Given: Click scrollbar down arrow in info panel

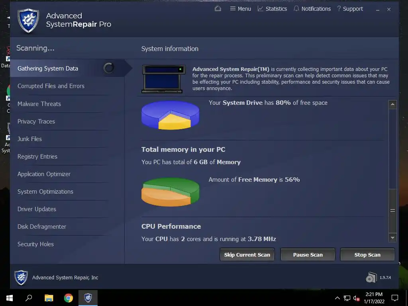Looking at the screenshot, I should click(392, 237).
